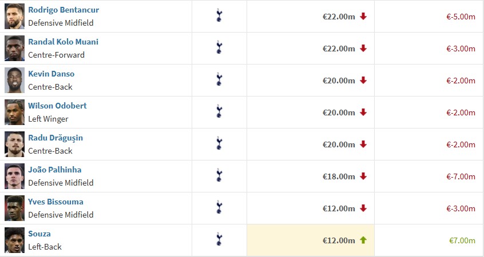This screenshot has height=257, width=484.
Task: Click Souza player photo
Action: pyautogui.click(x=14, y=240)
